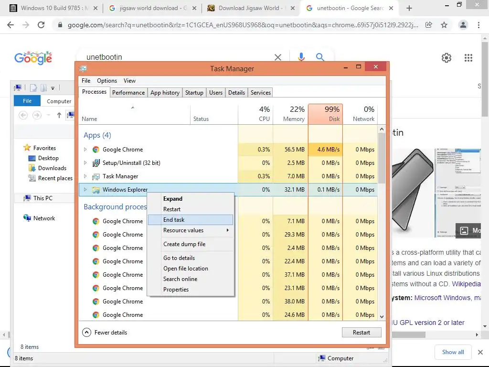The image size is (489, 367).
Task: Open Chrome's three-dot menu
Action: (478, 25)
